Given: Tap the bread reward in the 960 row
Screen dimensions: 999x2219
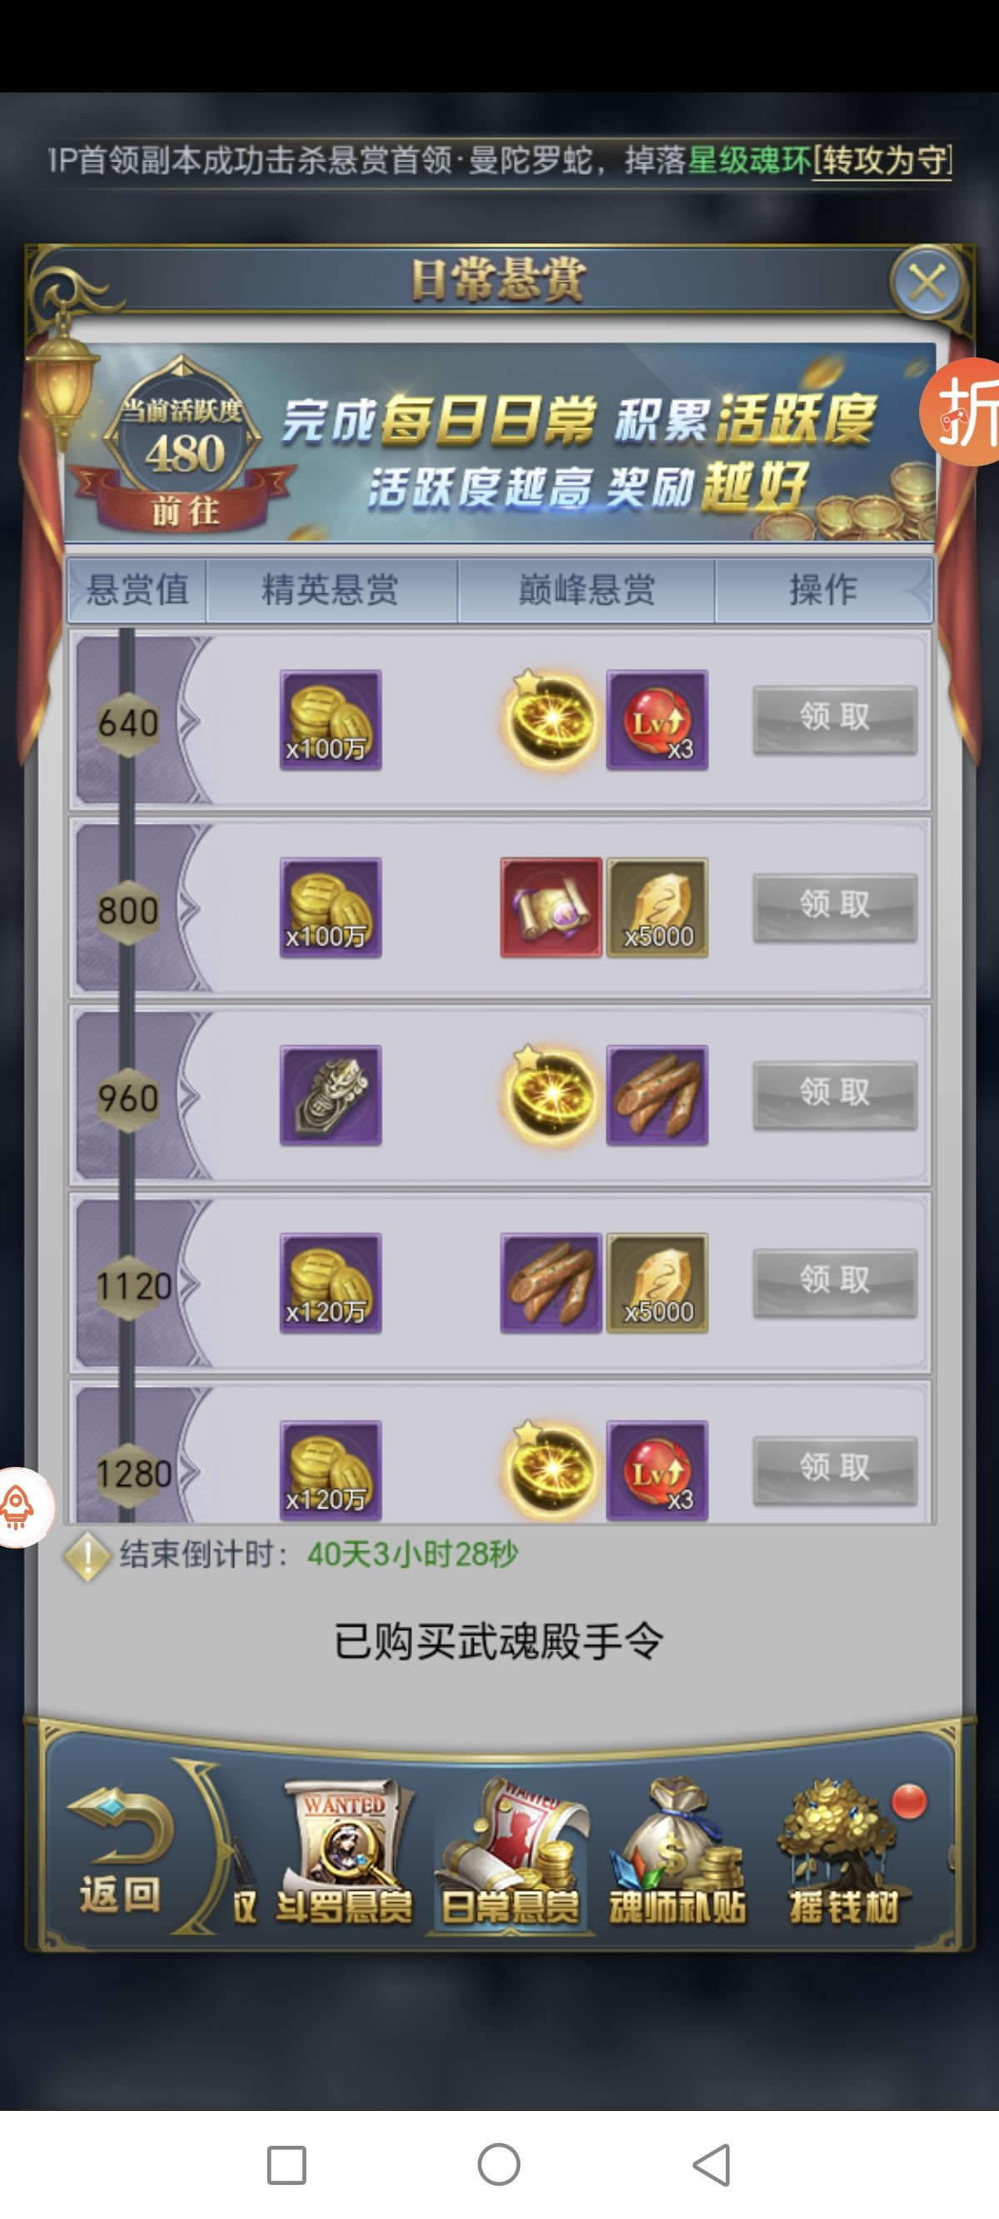Looking at the screenshot, I should (657, 1095).
